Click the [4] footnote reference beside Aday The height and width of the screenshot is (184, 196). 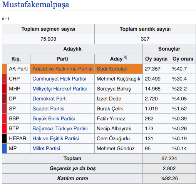pyautogui.click(x=125, y=58)
